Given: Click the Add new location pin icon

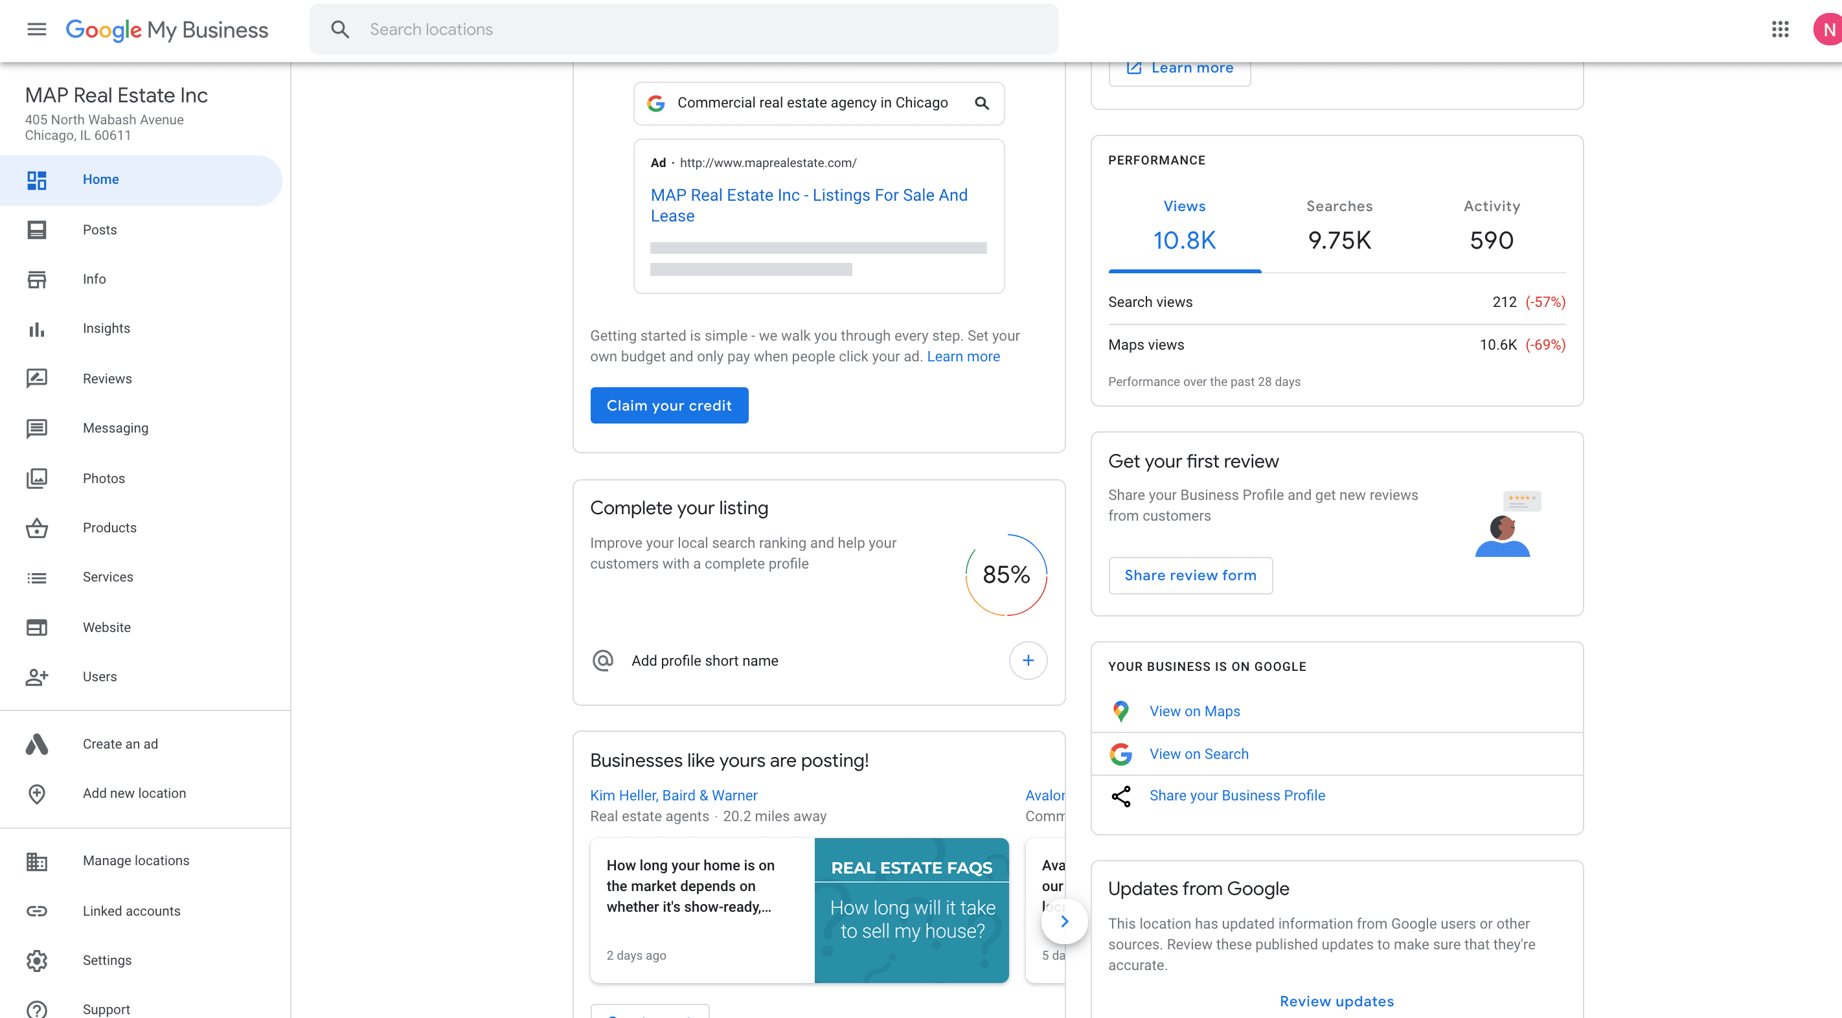Looking at the screenshot, I should pos(36,793).
